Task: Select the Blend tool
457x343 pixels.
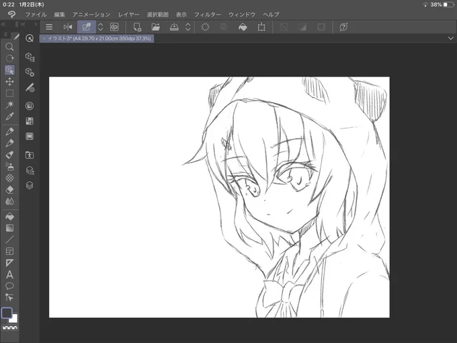Action: [9, 202]
